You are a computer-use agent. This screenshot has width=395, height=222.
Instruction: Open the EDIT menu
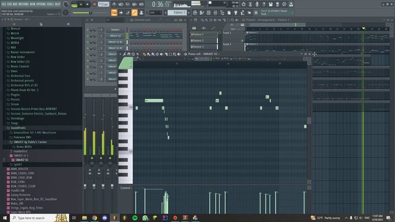pos(10,4)
